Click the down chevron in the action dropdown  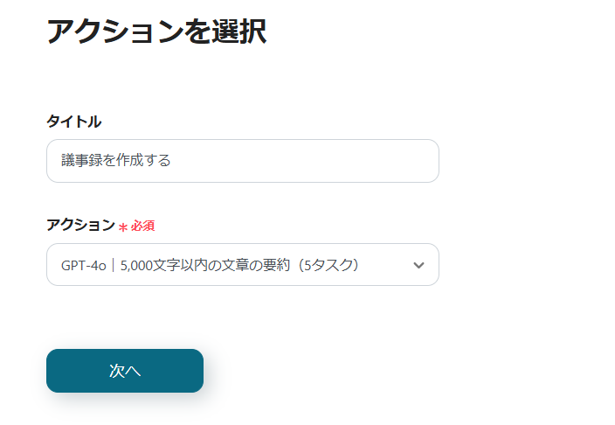tap(418, 265)
